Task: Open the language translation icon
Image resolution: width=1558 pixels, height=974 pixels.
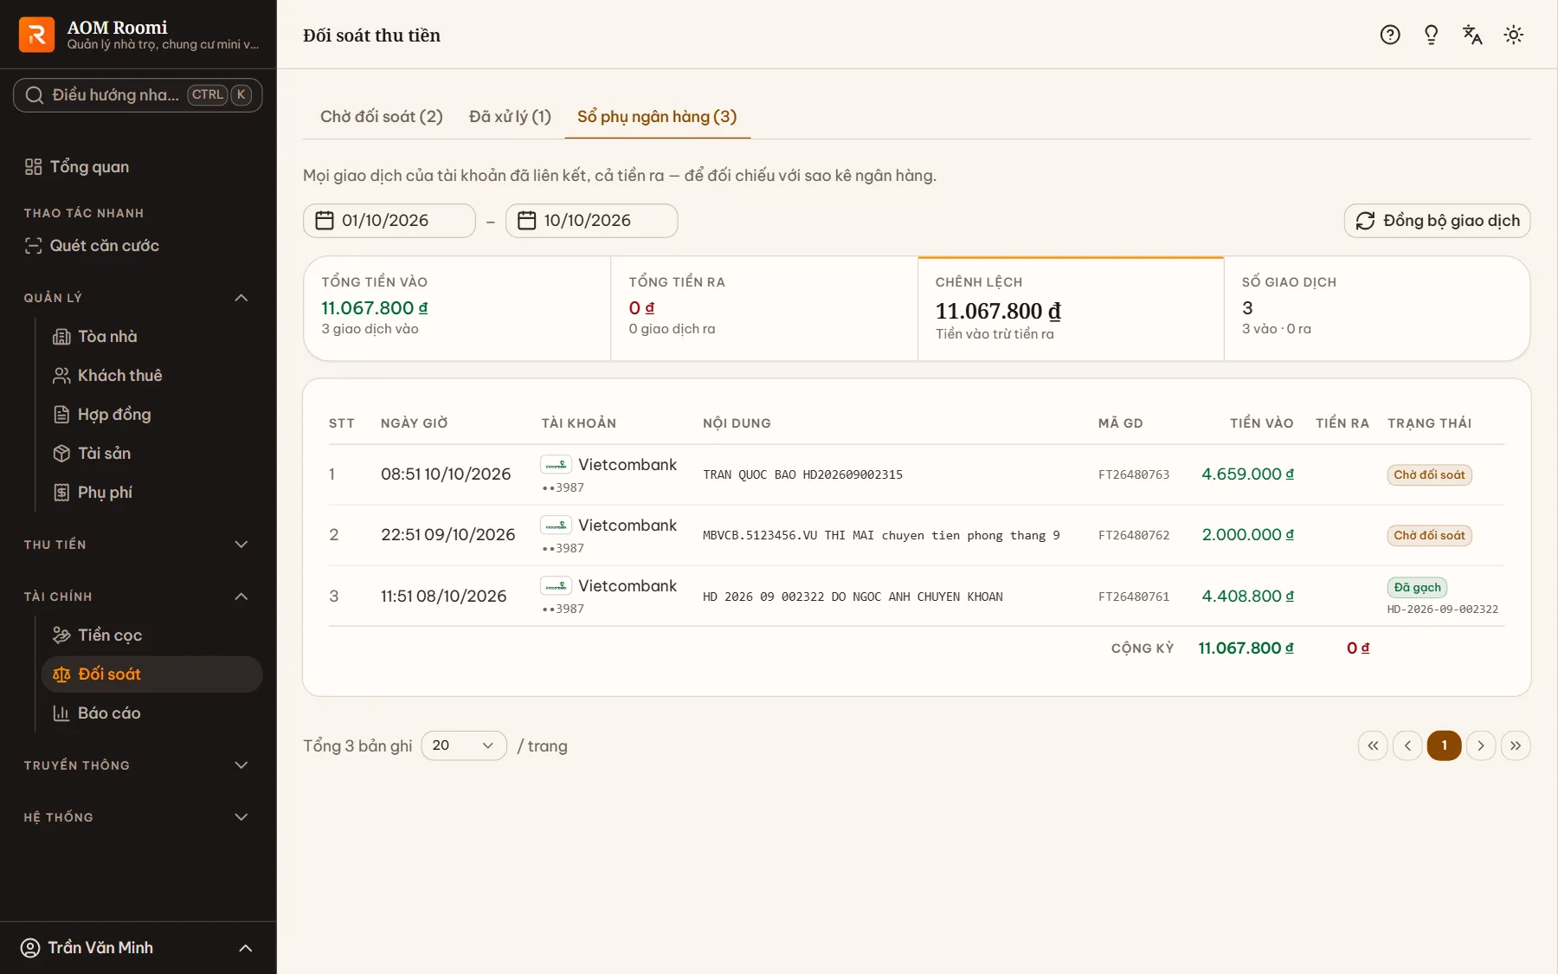Action: [1472, 35]
